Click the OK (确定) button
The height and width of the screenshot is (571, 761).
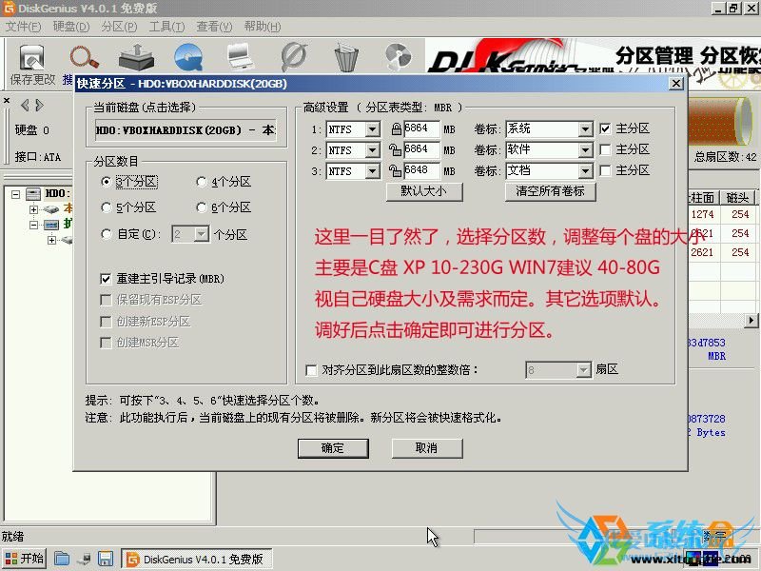click(333, 448)
